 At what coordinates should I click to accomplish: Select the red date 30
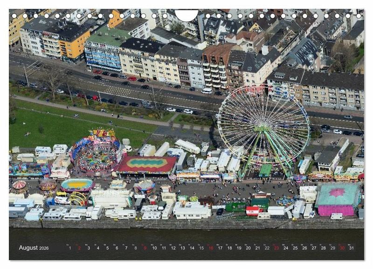coord(342,248)
